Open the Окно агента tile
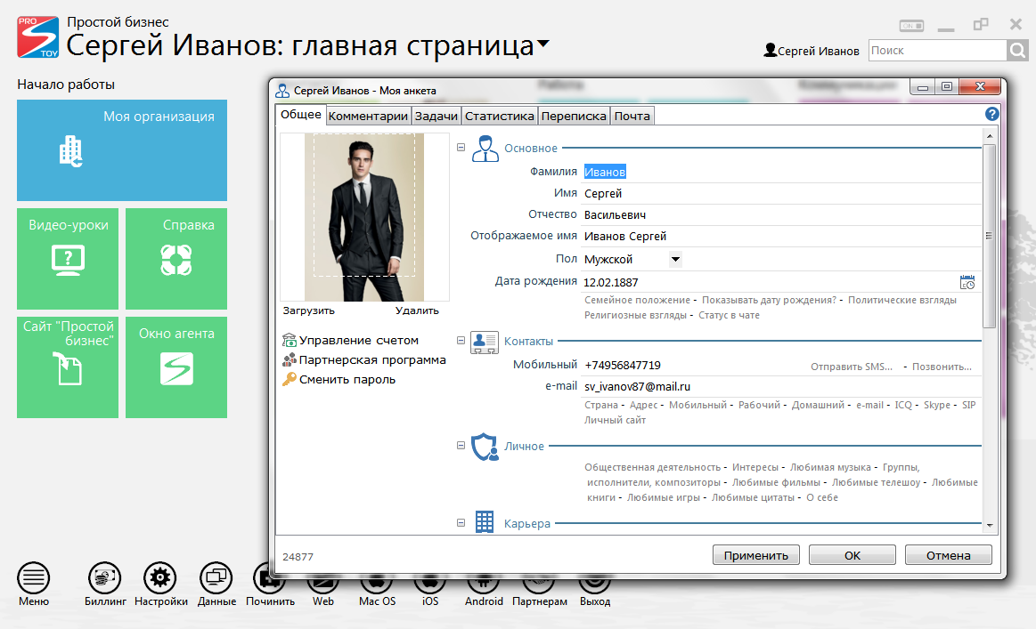This screenshot has width=1036, height=629. [176, 367]
